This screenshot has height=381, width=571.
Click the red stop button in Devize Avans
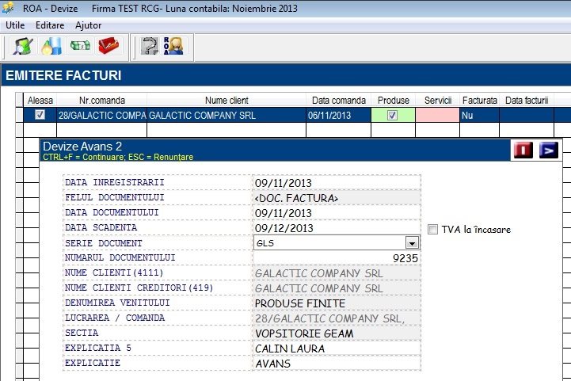click(523, 150)
